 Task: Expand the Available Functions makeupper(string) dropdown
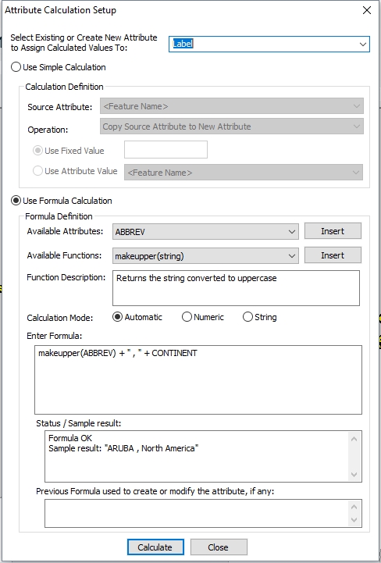(x=205, y=256)
